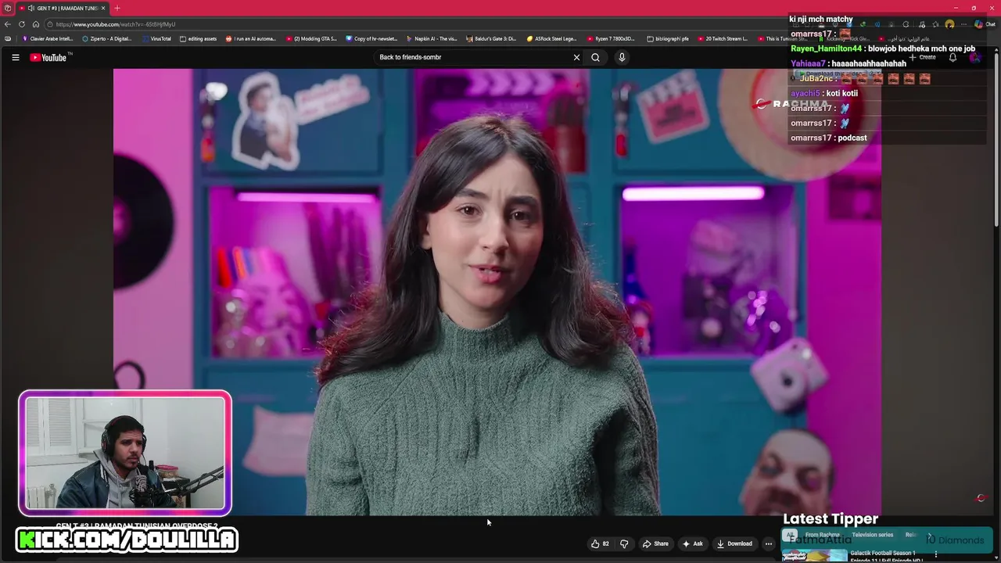Open options menu beside Galactik Football video
This screenshot has height=563, width=1001.
pyautogui.click(x=935, y=554)
